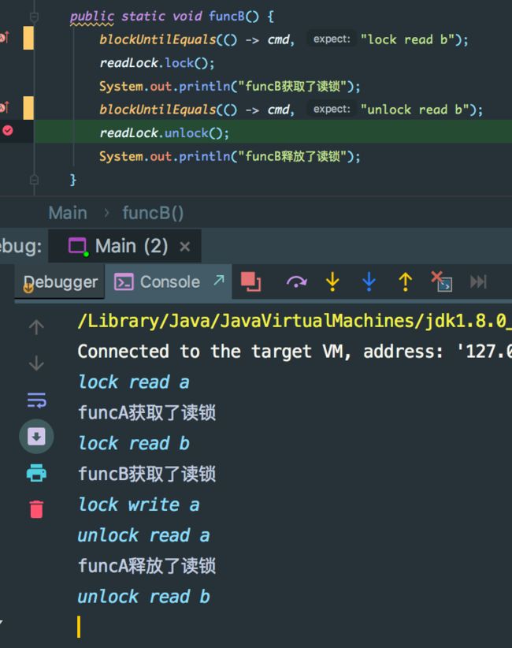Viewport: 512px width, 648px height.
Task: Click the Print console icon
Action: [36, 473]
